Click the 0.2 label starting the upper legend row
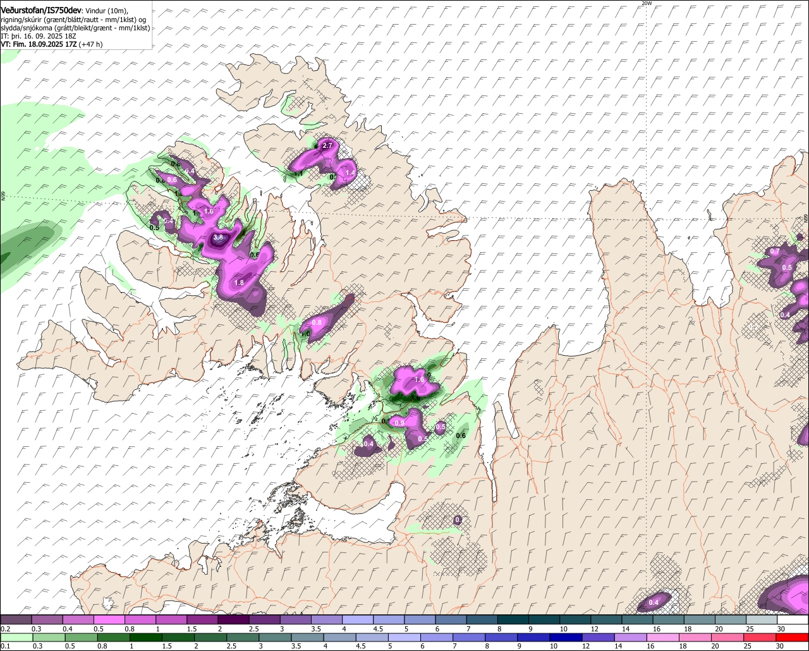This screenshot has width=809, height=651. click(x=6, y=629)
